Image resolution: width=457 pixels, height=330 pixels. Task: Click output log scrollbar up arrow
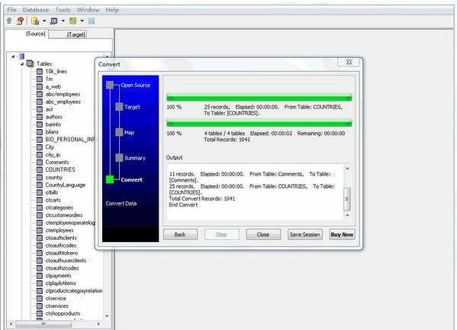tap(347, 168)
